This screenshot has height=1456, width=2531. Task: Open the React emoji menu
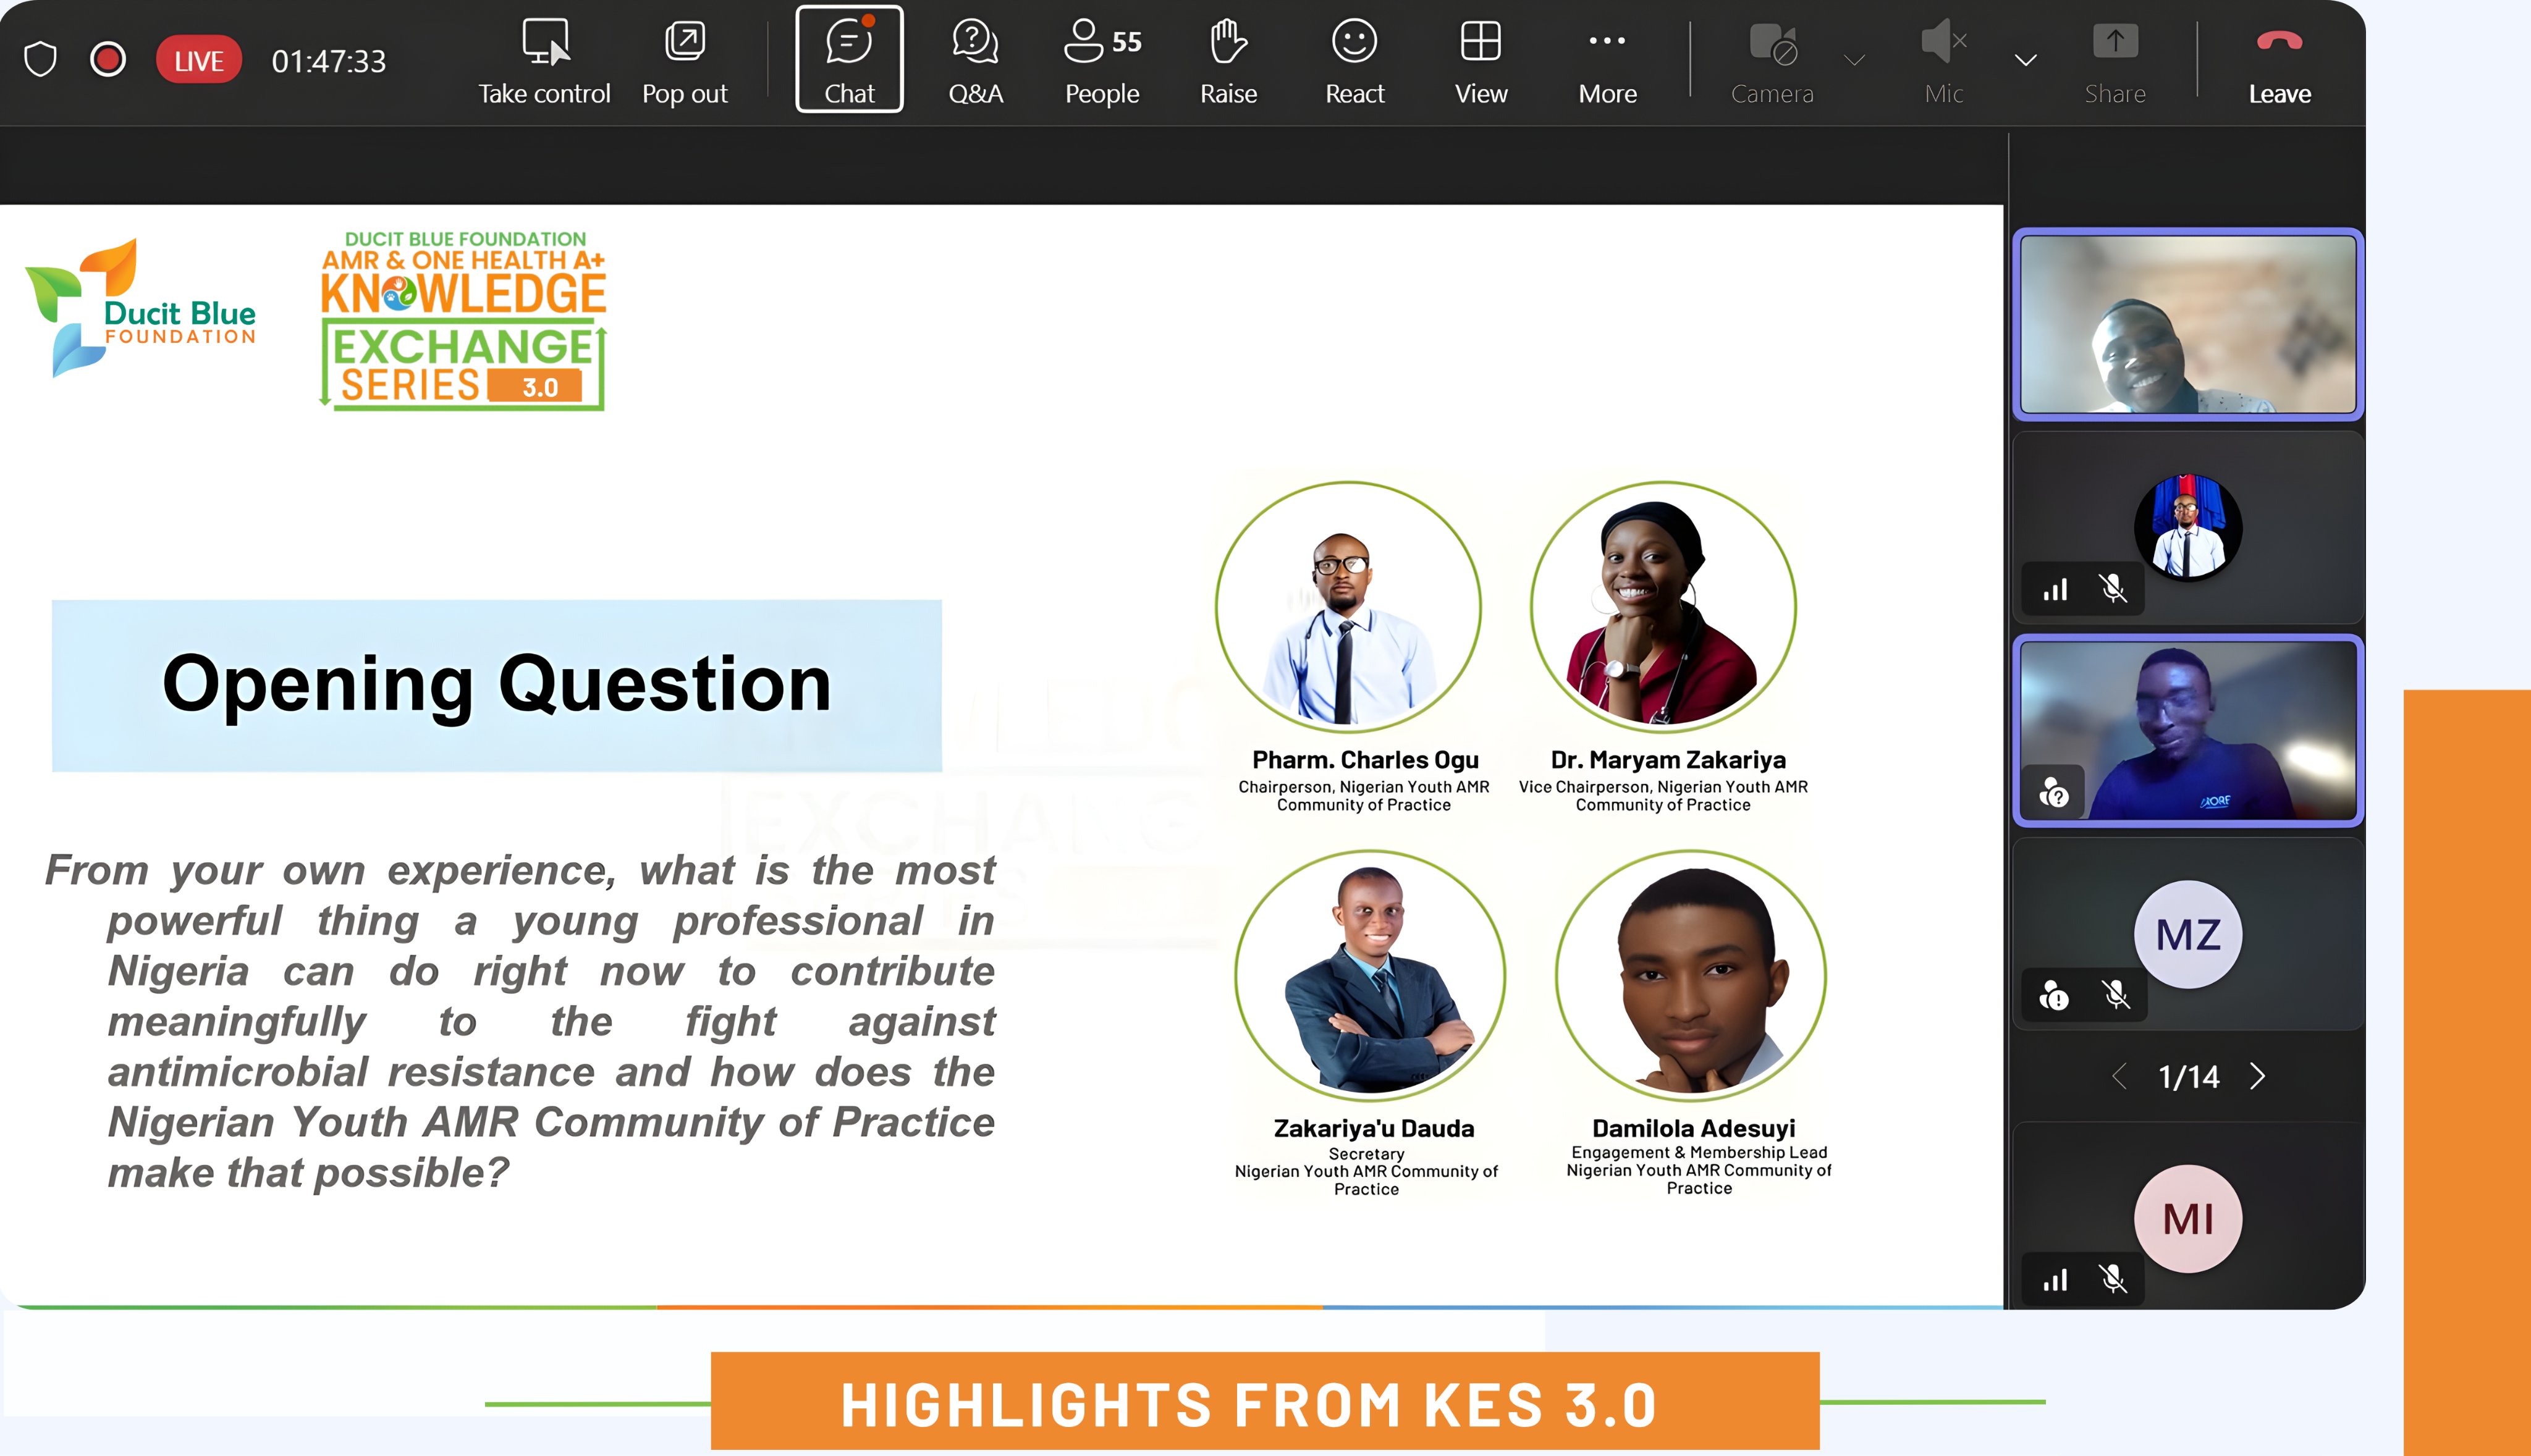(x=1354, y=61)
